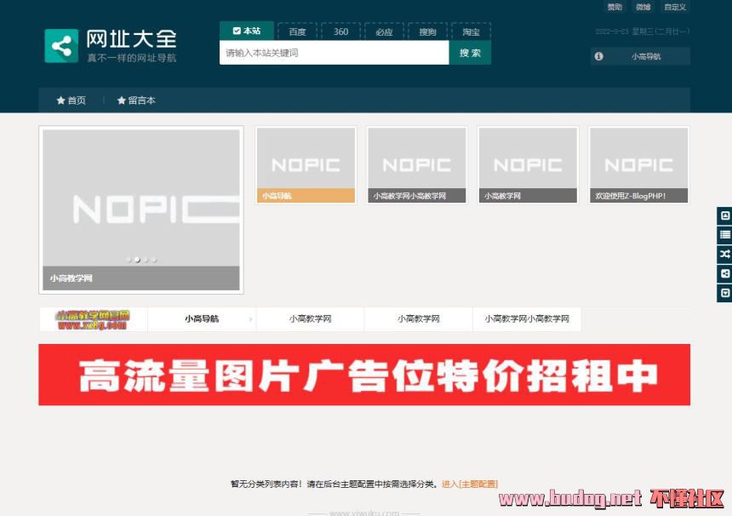Open the list icon in side toolbar

pos(724,235)
